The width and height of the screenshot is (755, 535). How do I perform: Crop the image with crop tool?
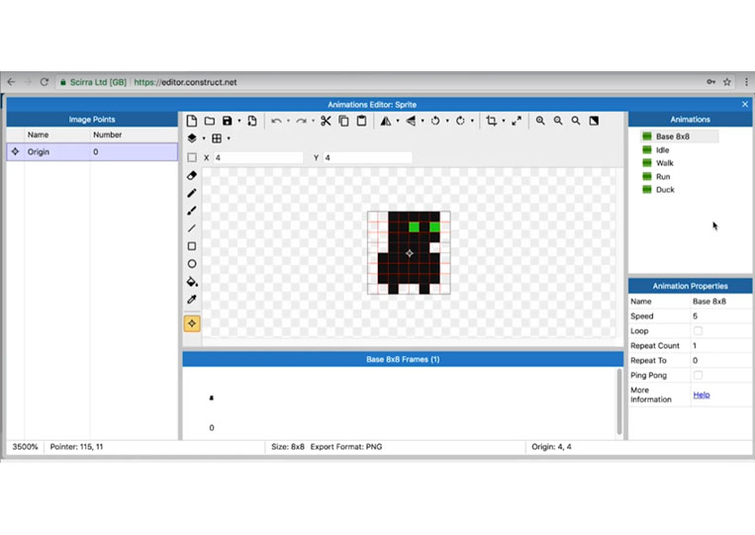click(x=492, y=121)
